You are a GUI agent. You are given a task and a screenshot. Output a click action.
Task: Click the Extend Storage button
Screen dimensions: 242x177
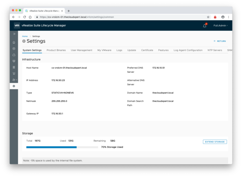215,142
